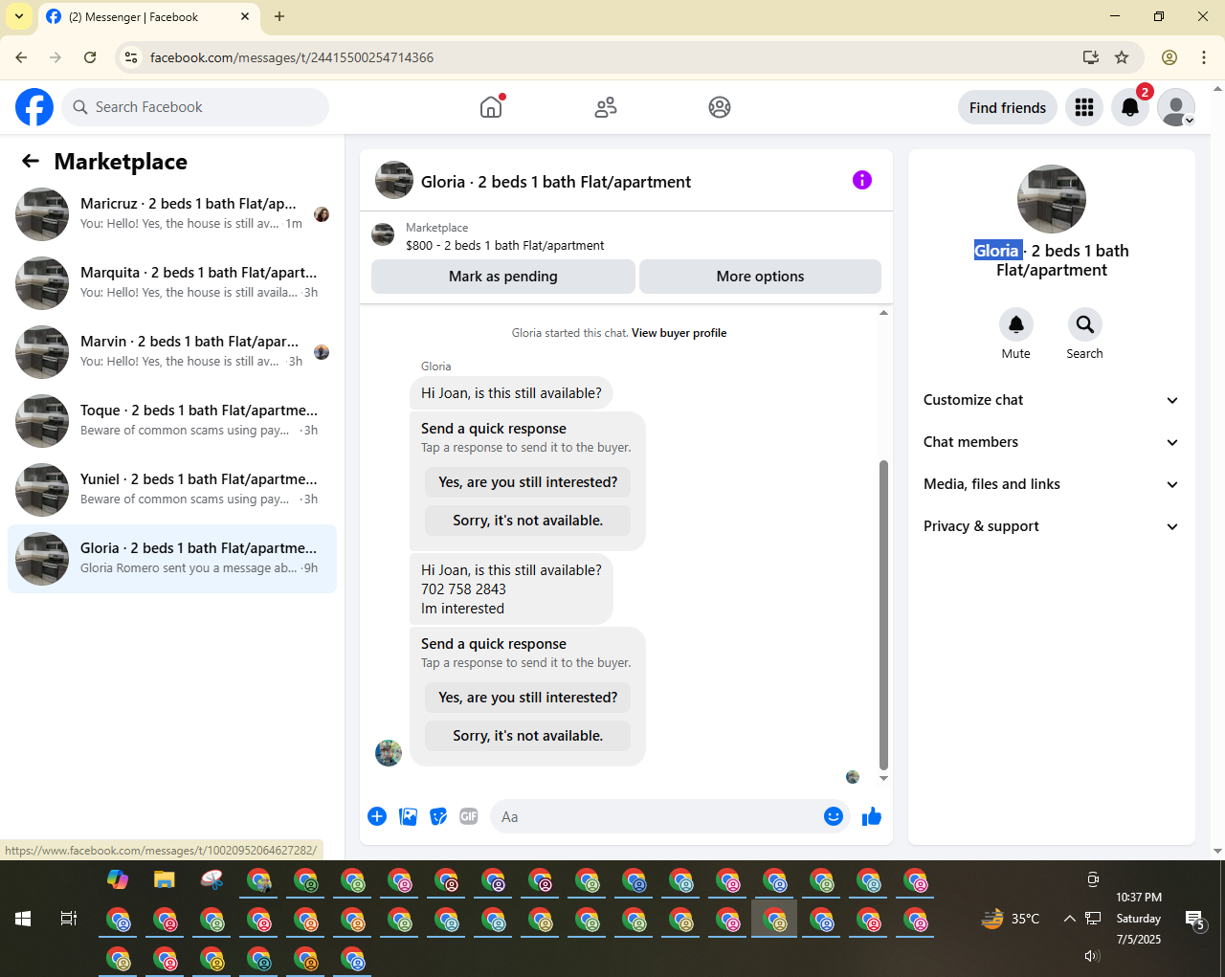Open the Groups icon in top navigation
This screenshot has height=977, width=1225.
coord(720,107)
